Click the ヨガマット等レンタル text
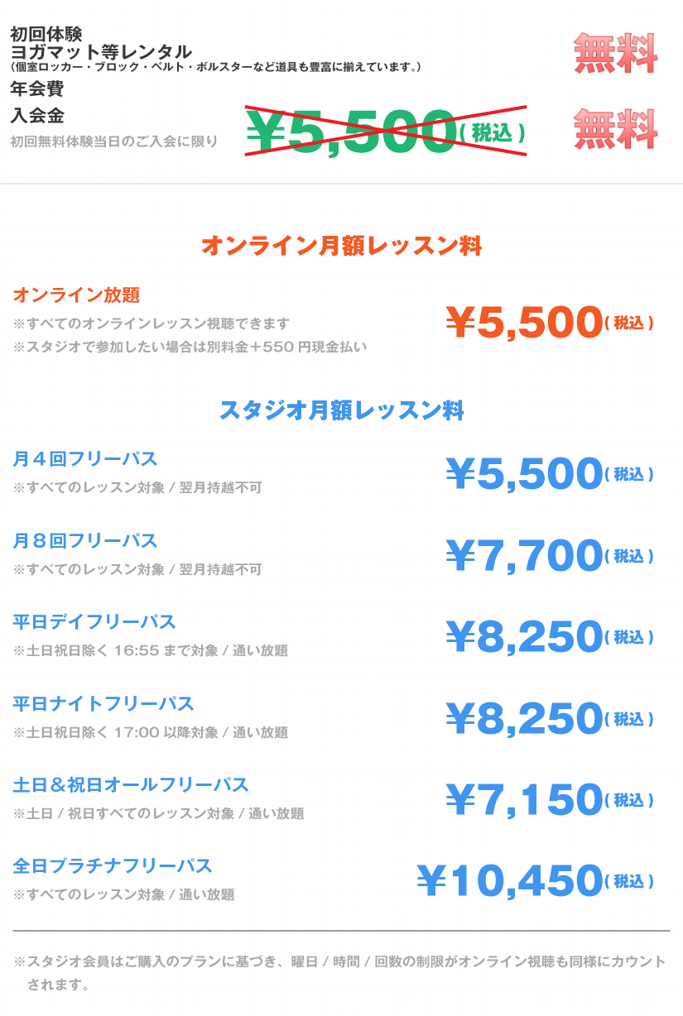This screenshot has width=683, height=1016. tap(101, 52)
